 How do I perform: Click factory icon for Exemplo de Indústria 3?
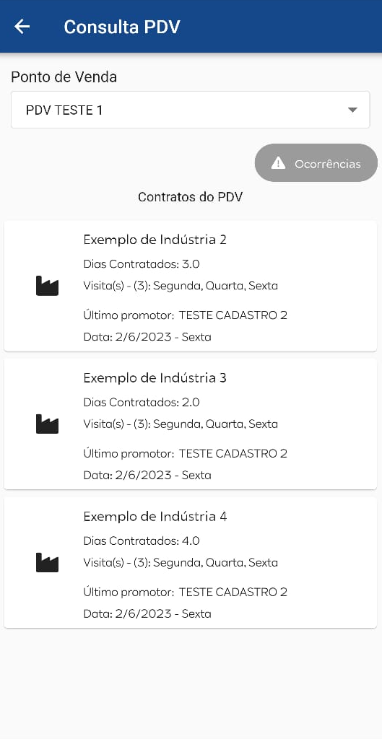click(x=47, y=424)
